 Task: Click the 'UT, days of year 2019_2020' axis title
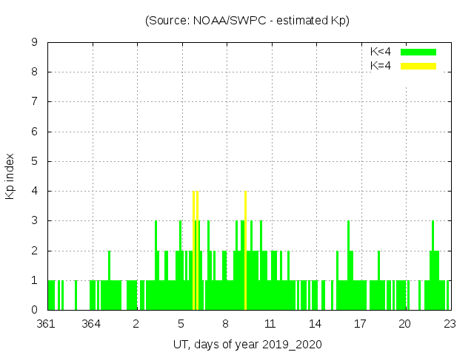[x=247, y=345]
